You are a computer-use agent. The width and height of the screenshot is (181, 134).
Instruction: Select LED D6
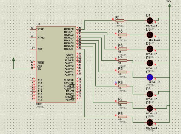[150, 94]
